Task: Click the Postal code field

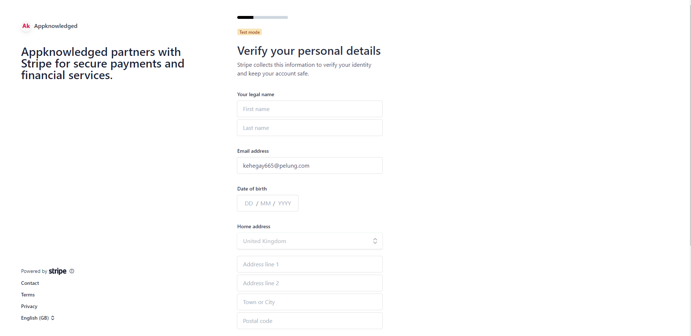Action: pos(309,321)
